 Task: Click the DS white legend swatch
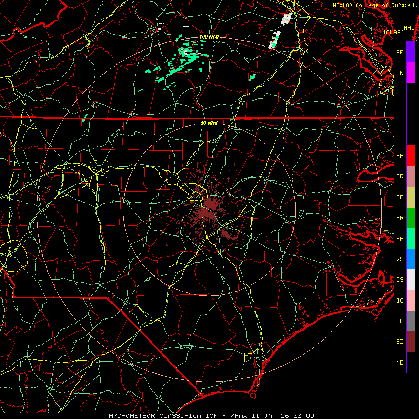click(411, 279)
